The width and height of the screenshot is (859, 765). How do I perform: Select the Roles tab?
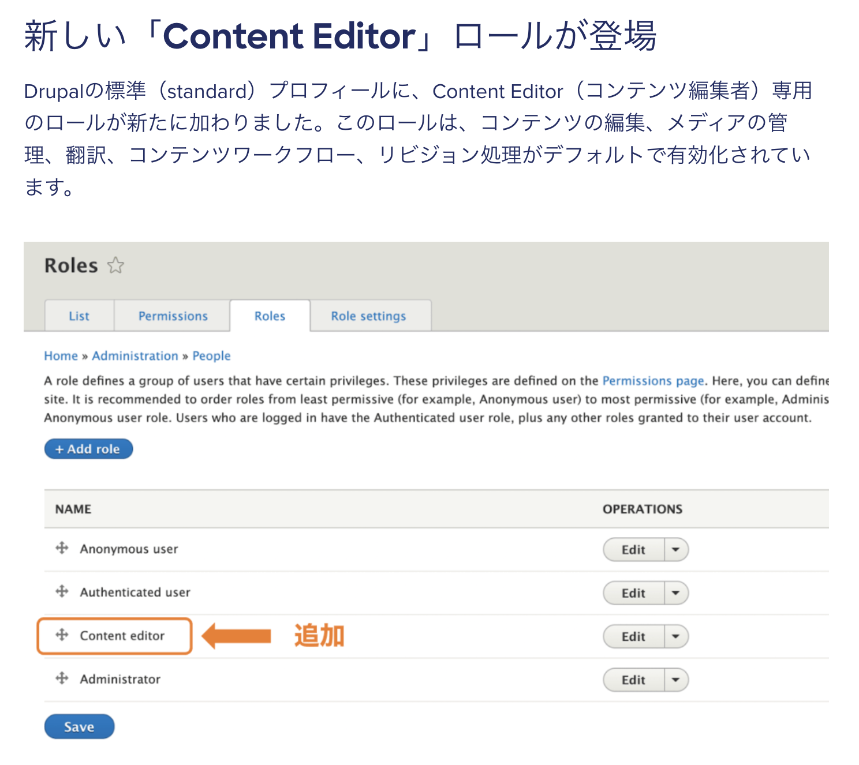270,316
